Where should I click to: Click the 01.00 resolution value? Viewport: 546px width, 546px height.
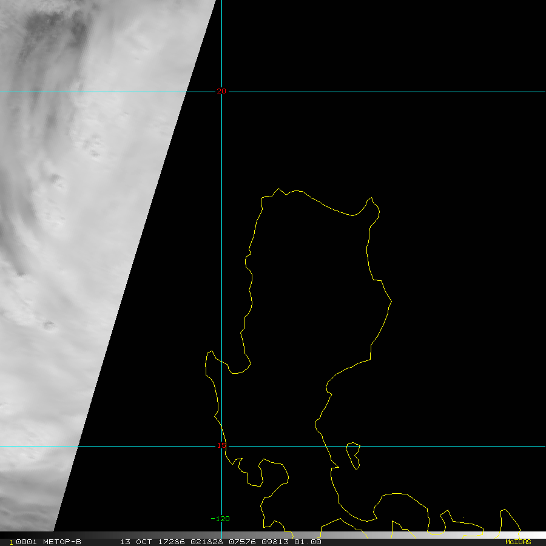tap(308, 542)
